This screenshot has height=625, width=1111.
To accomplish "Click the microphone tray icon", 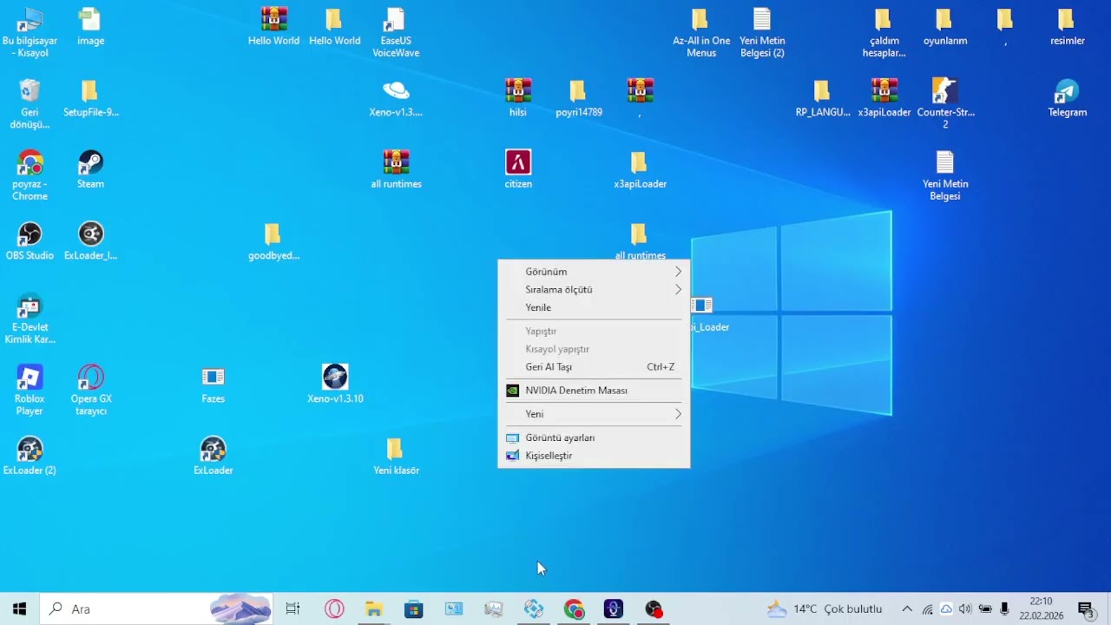I will tap(1005, 609).
